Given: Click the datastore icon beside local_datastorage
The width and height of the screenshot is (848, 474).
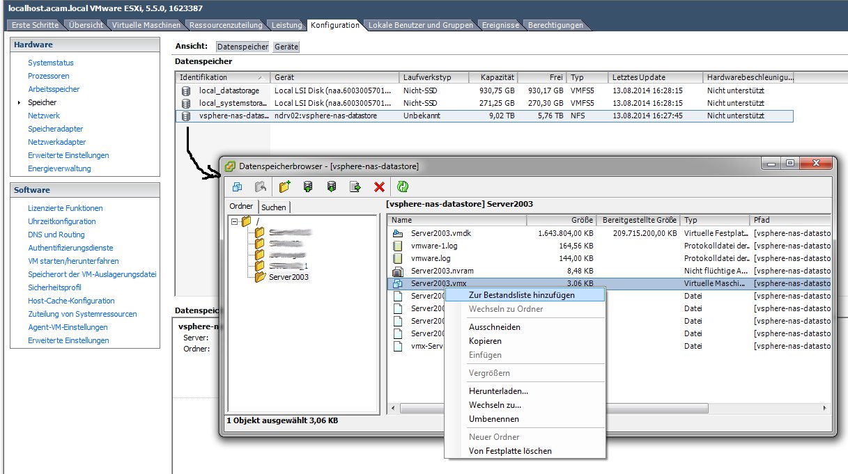Looking at the screenshot, I should tap(186, 90).
